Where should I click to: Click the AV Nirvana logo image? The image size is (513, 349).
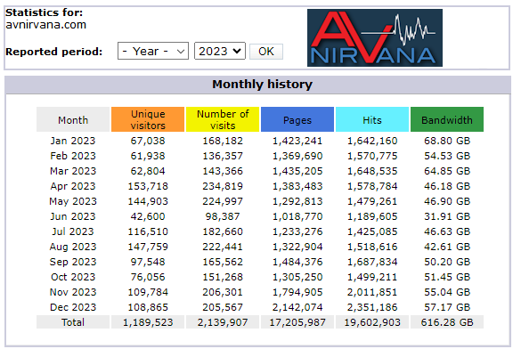(375, 38)
